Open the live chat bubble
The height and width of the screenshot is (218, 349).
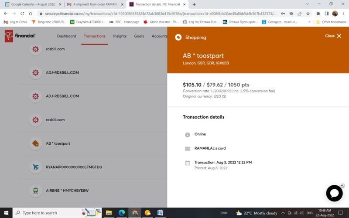[x=334, y=193]
